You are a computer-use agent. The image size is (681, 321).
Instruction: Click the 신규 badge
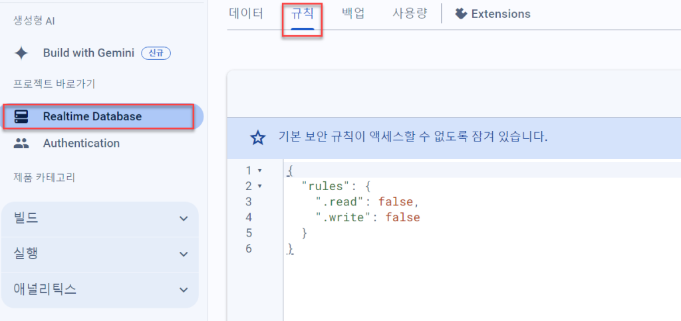coord(156,53)
